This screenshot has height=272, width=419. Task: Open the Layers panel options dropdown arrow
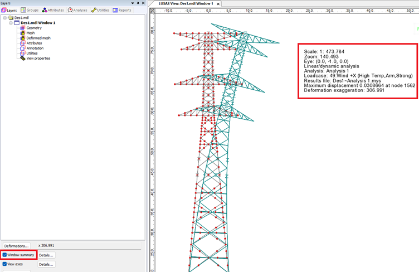point(133,3)
